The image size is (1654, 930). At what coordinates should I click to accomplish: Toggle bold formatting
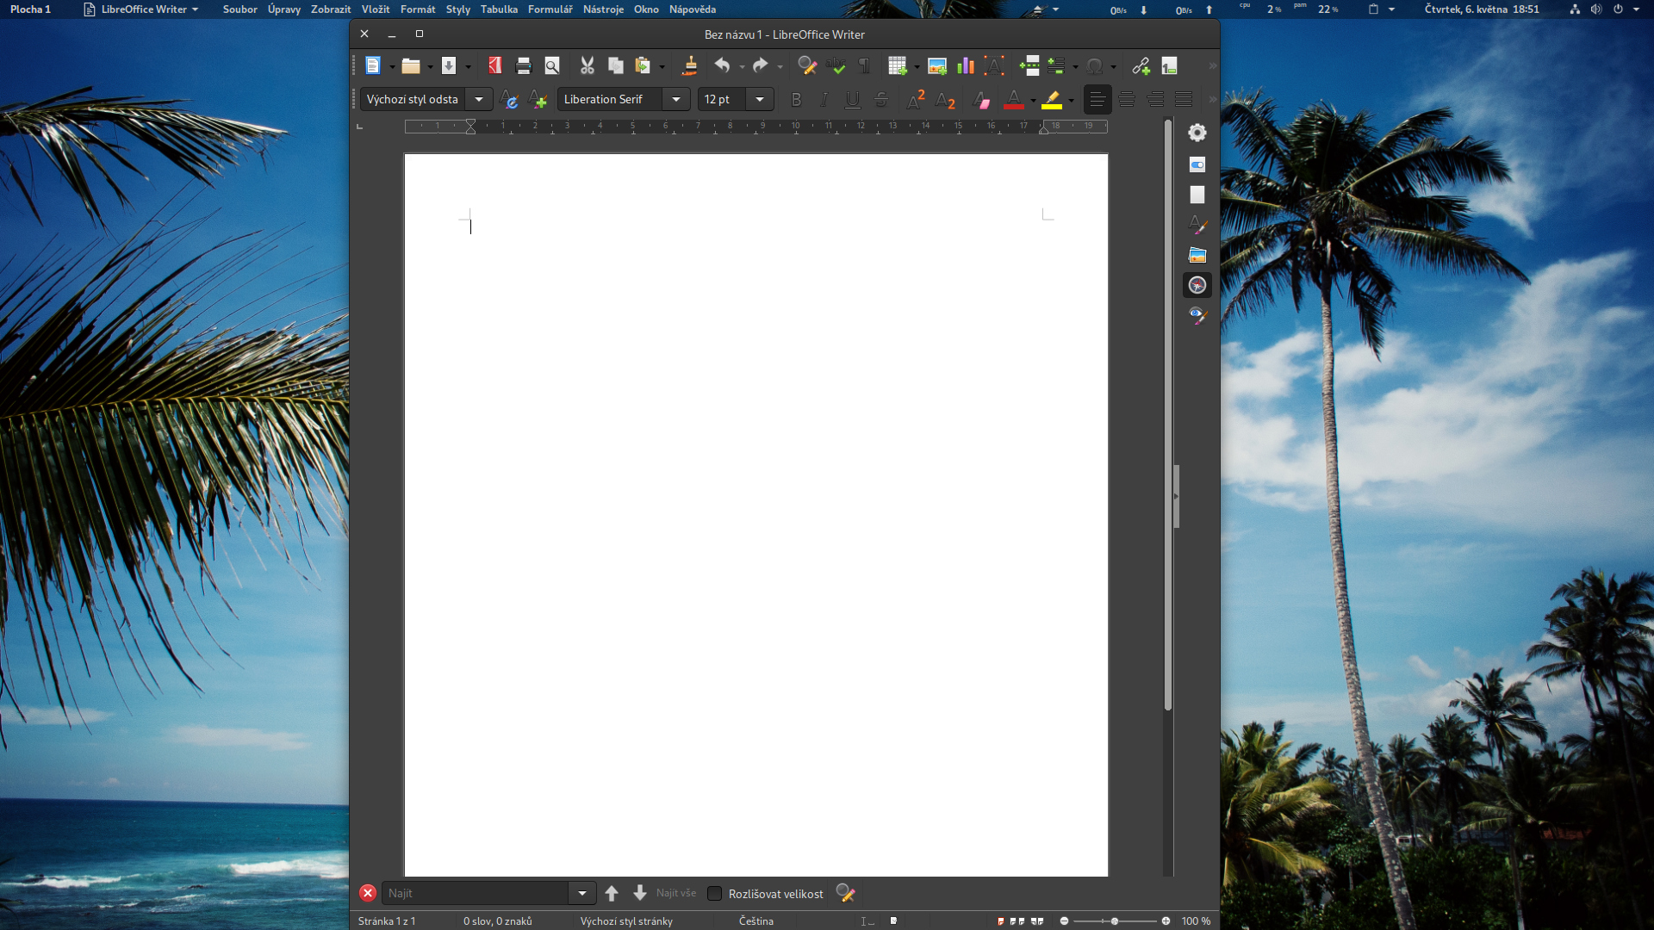(796, 100)
